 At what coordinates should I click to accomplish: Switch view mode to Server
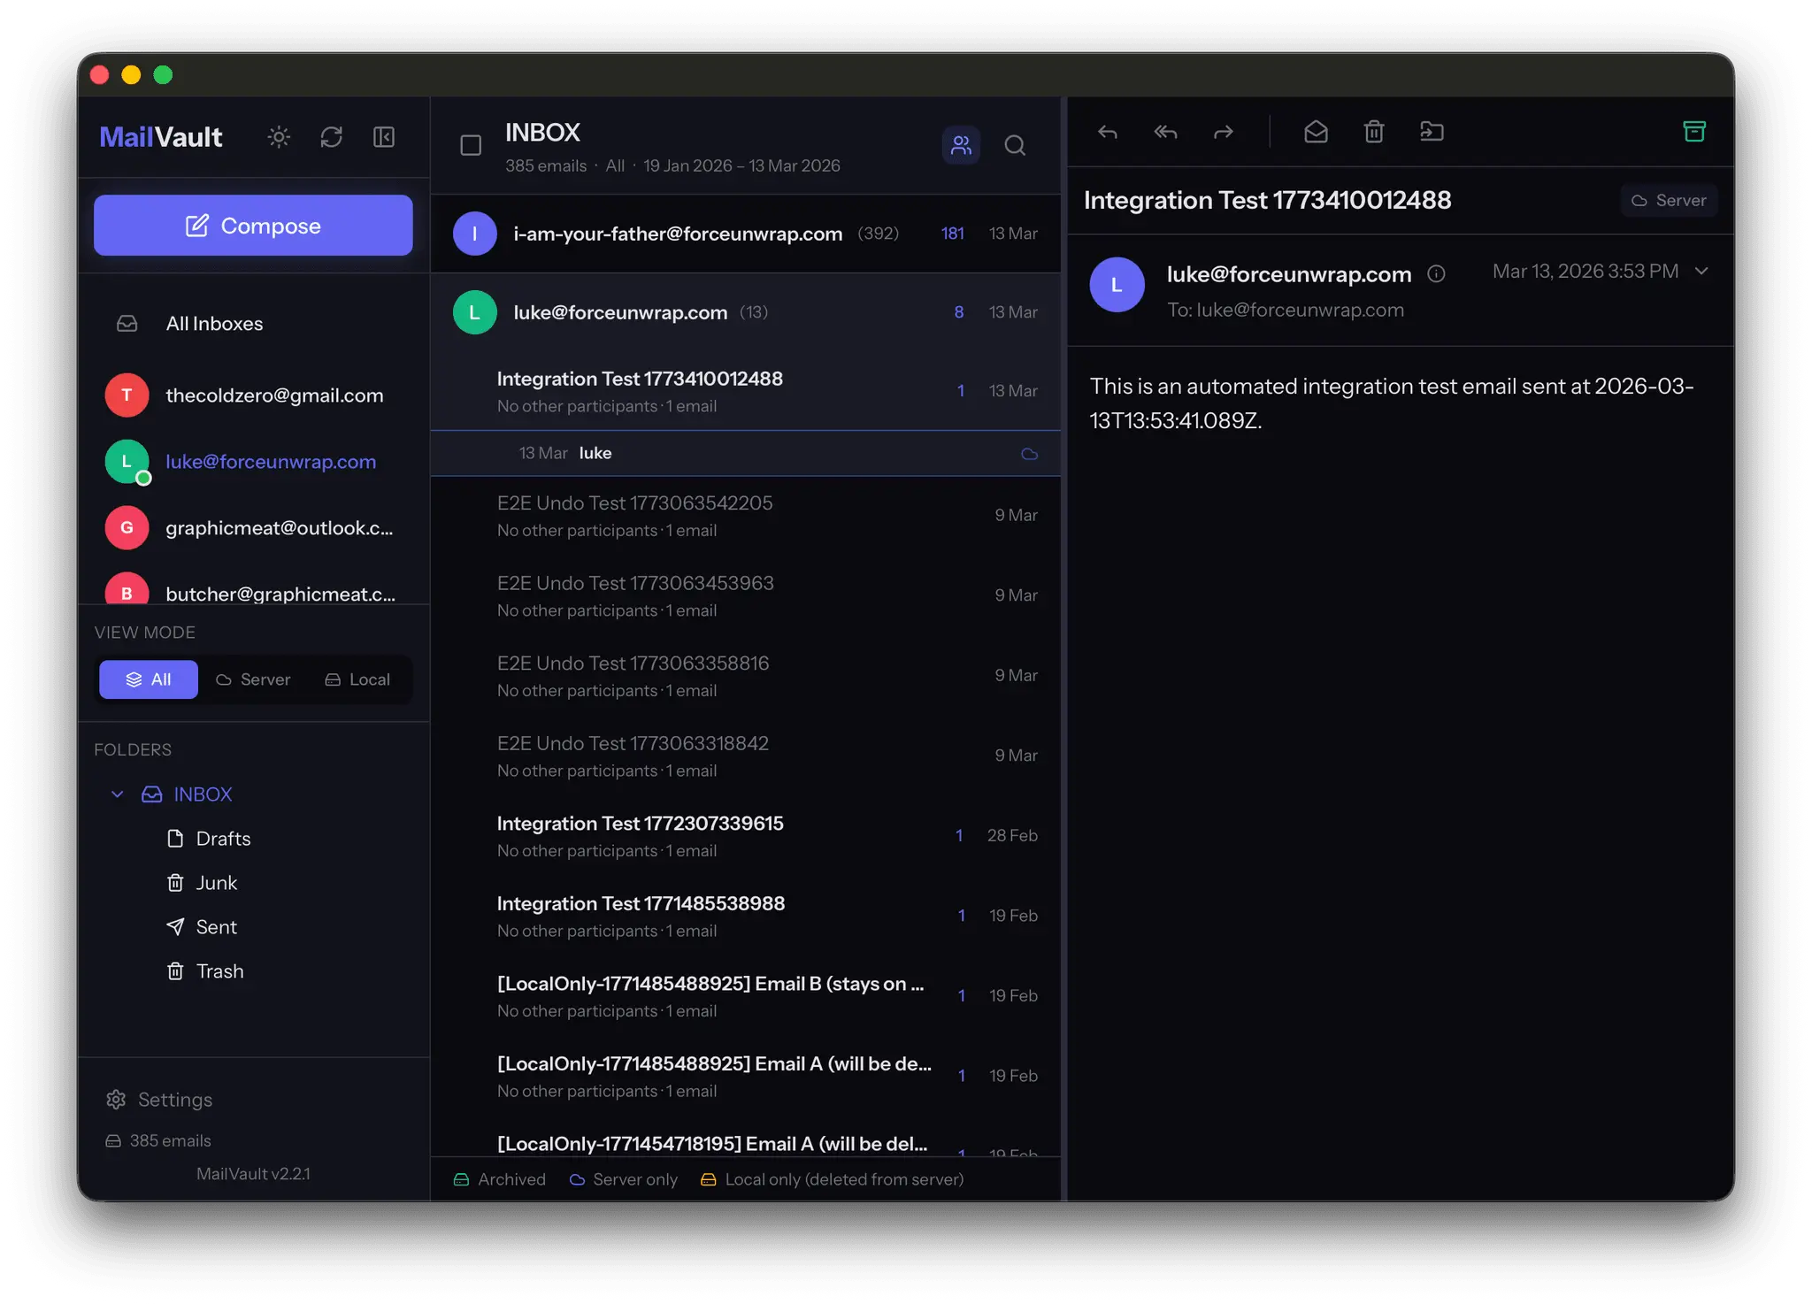click(253, 679)
